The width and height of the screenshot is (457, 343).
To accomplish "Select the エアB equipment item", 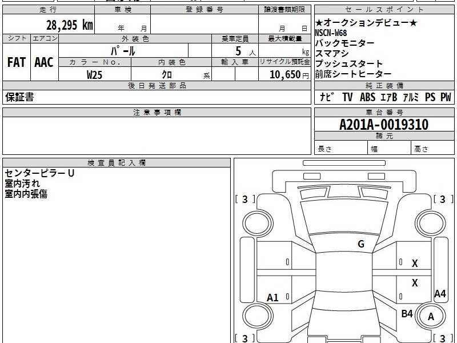I will coord(389,97).
